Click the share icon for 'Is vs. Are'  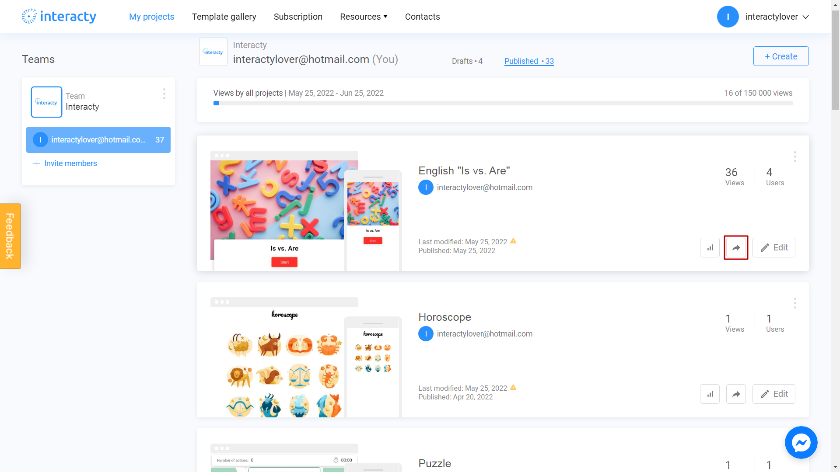pyautogui.click(x=736, y=247)
